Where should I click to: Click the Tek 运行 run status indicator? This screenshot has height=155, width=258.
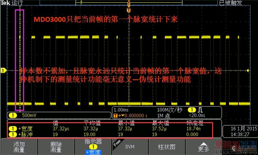tap(11, 3)
